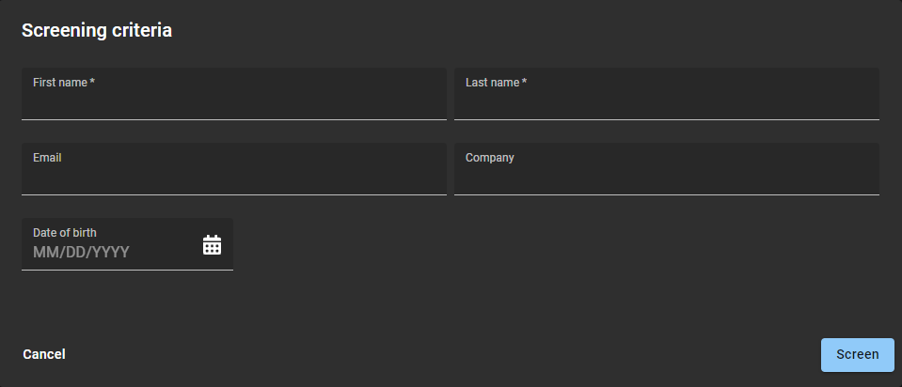Click the asterisk next to First name
This screenshot has width=902, height=387.
tap(92, 83)
